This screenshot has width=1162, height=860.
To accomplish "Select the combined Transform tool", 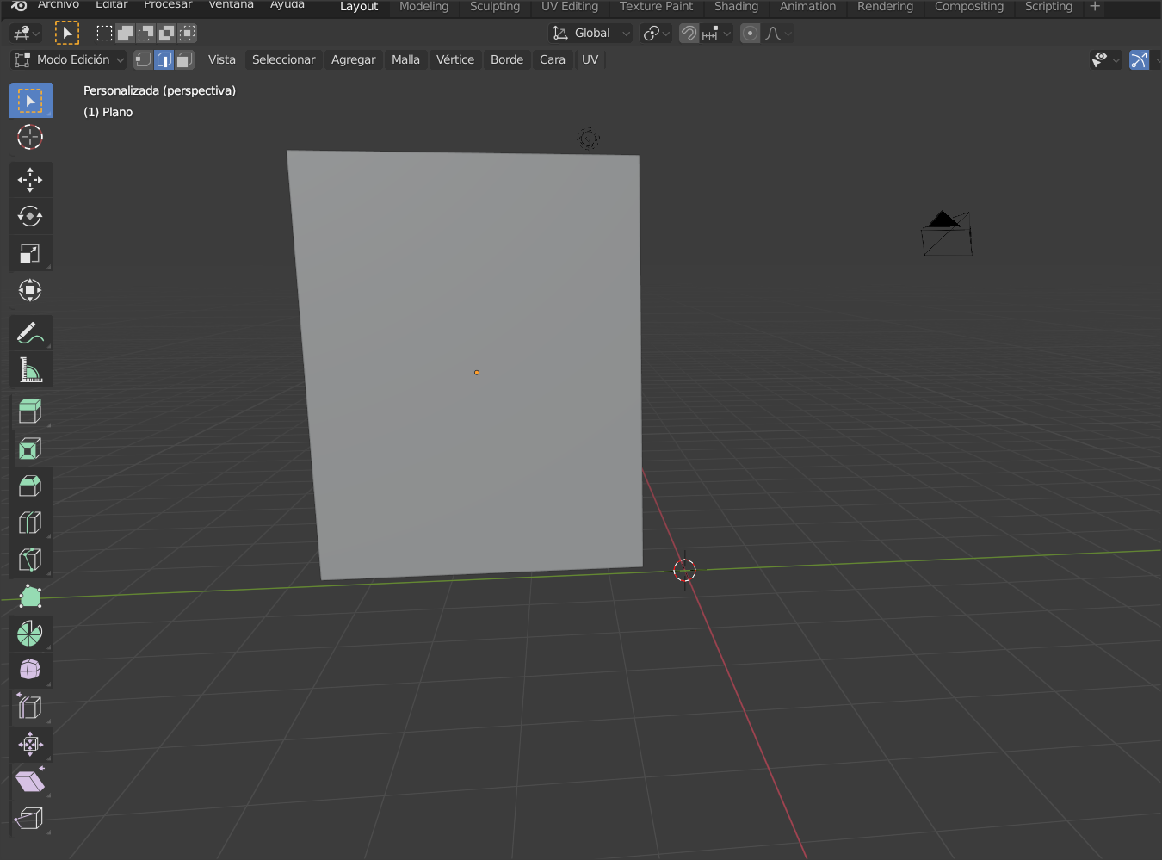I will (x=31, y=291).
